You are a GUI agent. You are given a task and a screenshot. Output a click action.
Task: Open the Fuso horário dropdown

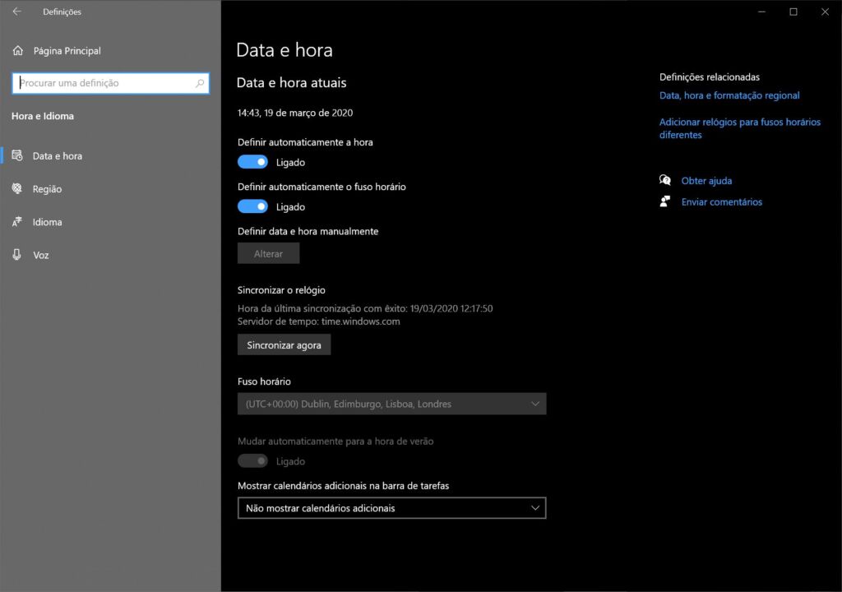pyautogui.click(x=391, y=404)
